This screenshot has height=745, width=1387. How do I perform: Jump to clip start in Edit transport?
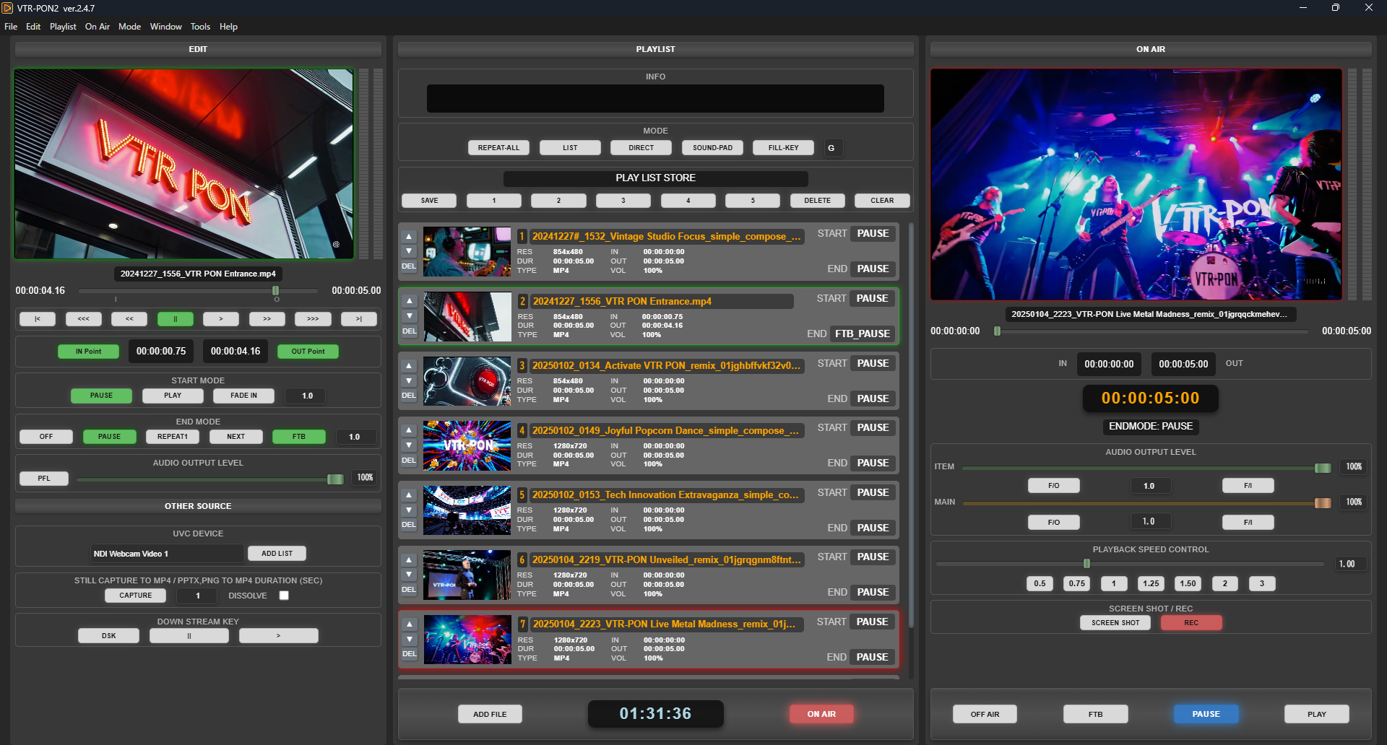tap(38, 319)
